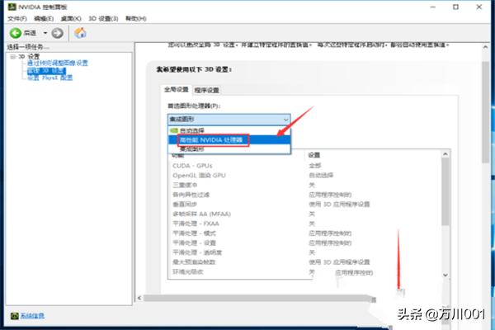Switch to the 全局设置 tab
495x330 pixels.
tap(177, 90)
